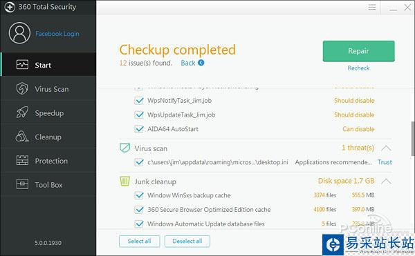This screenshot has width=415, height=256.
Task: Click the Tool Box icon
Action: [22, 184]
